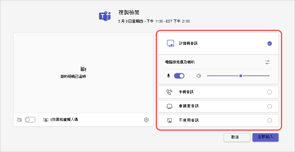
Task: Click the 會議室音訊 label
Action: [189, 106]
